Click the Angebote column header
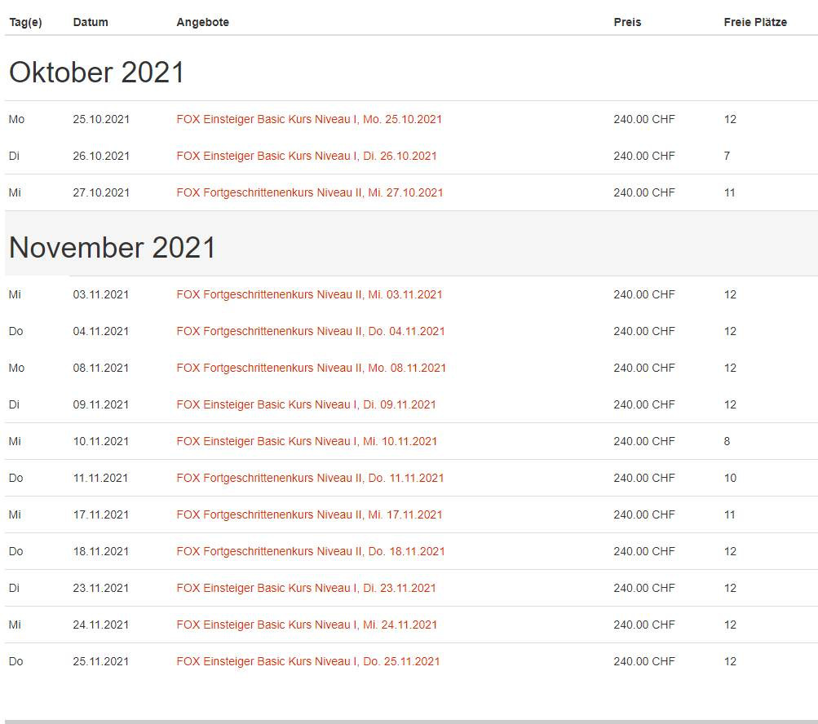Screen dimensions: 818x724 pos(202,22)
